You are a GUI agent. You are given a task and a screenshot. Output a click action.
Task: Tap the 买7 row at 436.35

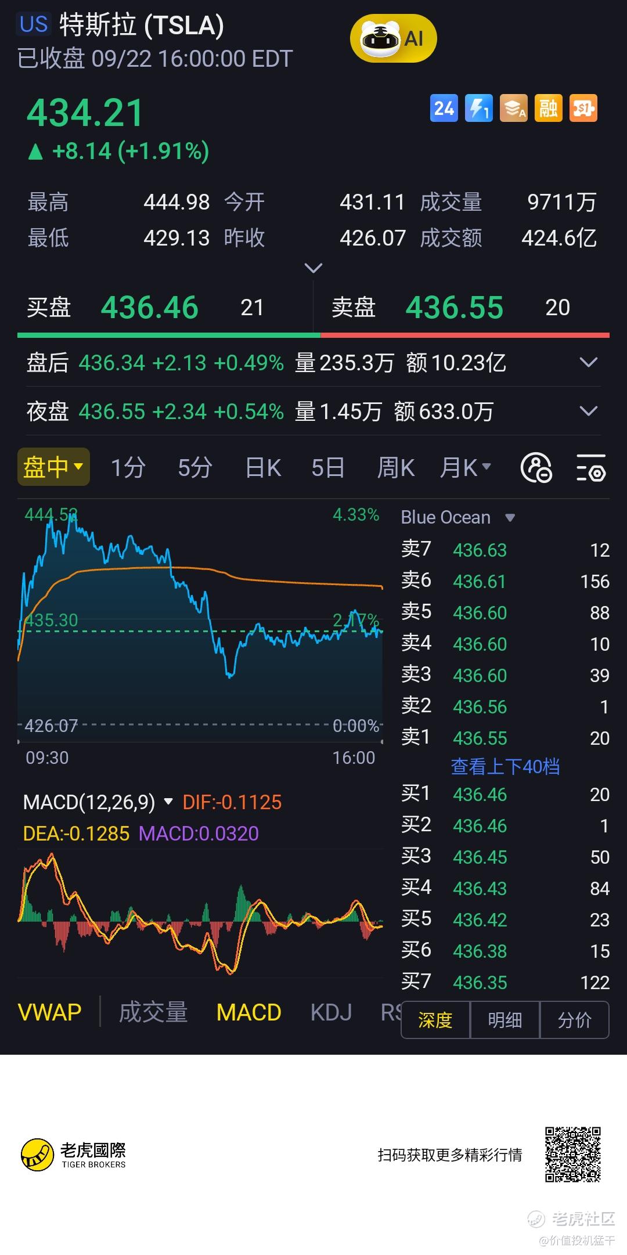[x=505, y=982]
